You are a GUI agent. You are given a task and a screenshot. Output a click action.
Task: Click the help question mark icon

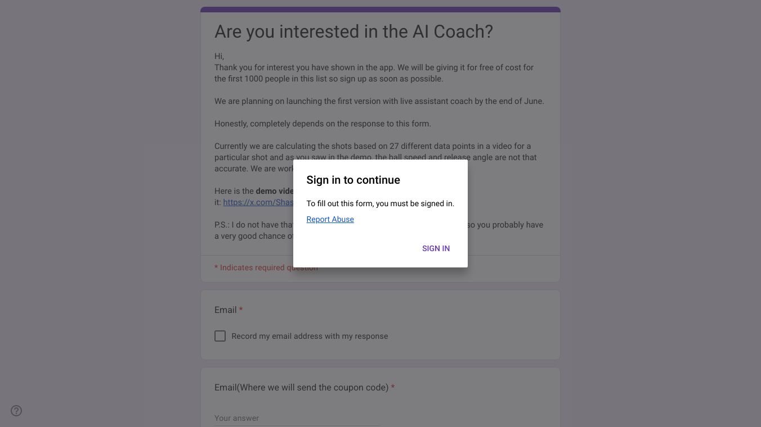pyautogui.click(x=16, y=411)
